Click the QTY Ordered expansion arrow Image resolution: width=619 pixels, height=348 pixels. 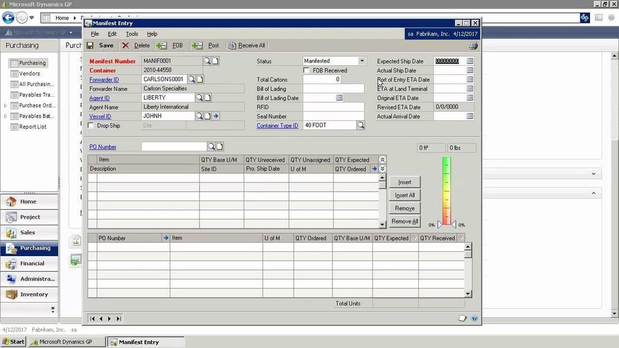[374, 169]
